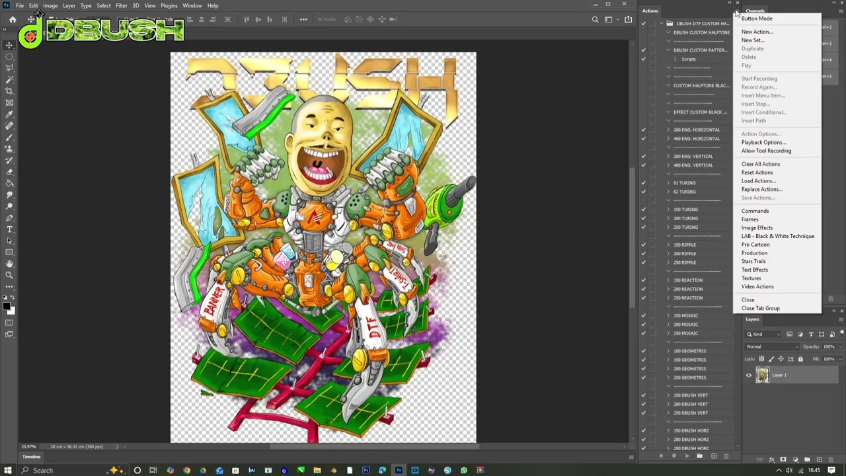Toggle Layer 1 visibility eye
This screenshot has height=476, width=846.
749,375
